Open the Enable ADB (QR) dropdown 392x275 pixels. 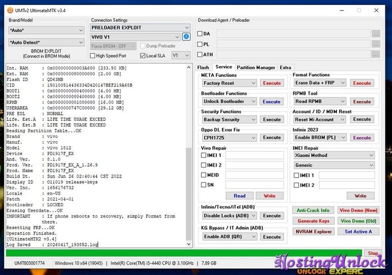point(229,237)
